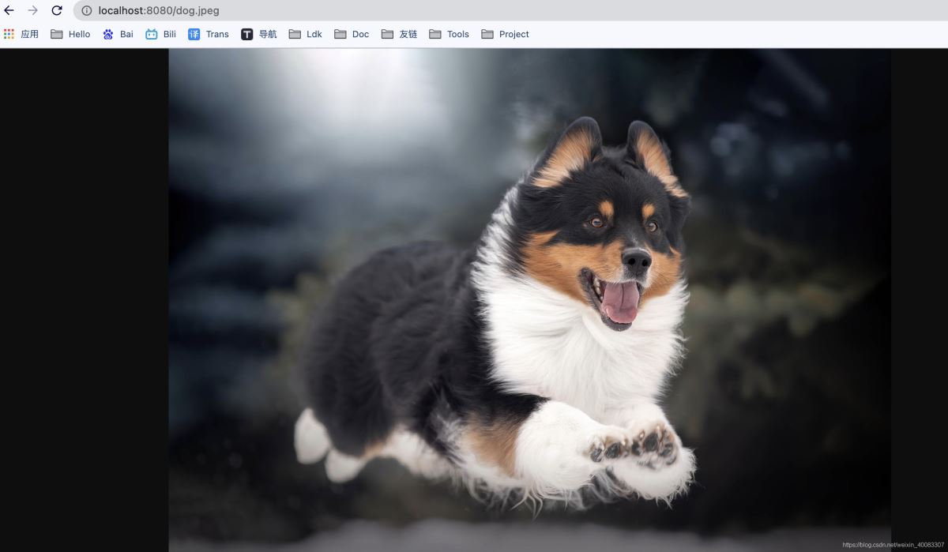This screenshot has width=948, height=552.
Task: Expand the Doc bookmarks folder
Action: click(352, 34)
